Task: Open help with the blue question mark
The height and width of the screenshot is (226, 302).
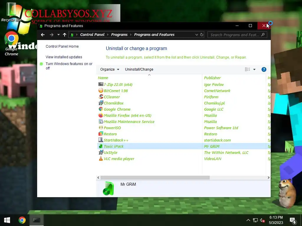Action: pyautogui.click(x=264, y=69)
